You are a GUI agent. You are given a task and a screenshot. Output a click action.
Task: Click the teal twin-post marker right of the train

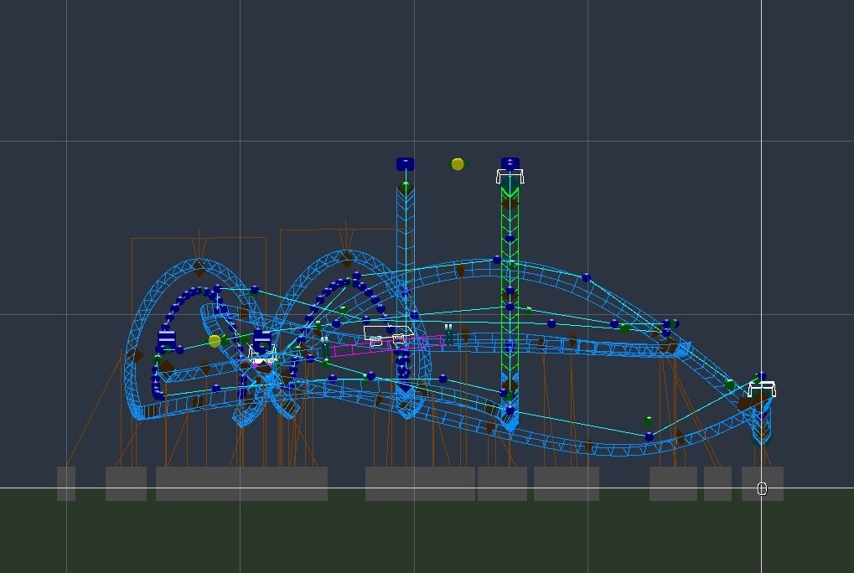pyautogui.click(x=449, y=335)
